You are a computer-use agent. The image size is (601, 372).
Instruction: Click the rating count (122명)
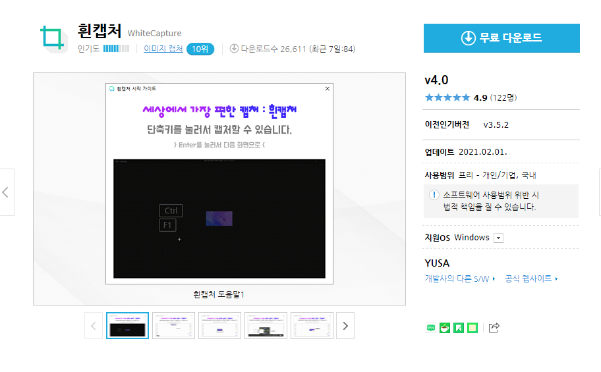coord(503,97)
